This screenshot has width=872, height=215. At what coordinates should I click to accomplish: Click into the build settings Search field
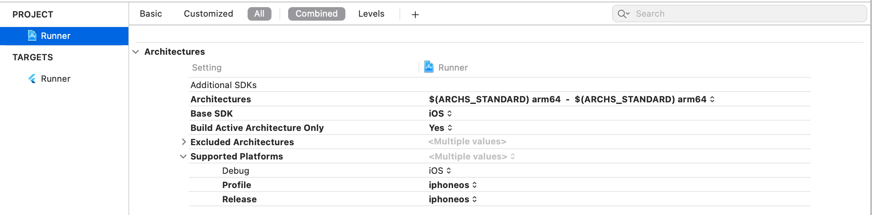739,14
